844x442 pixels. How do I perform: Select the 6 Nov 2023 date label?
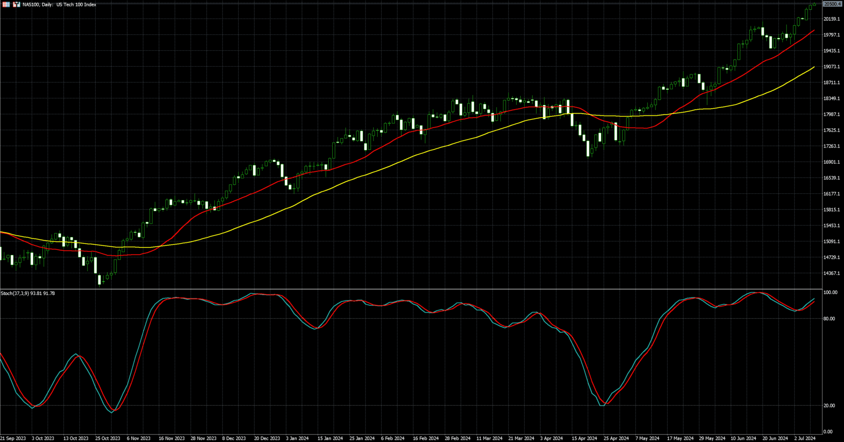[139, 439]
